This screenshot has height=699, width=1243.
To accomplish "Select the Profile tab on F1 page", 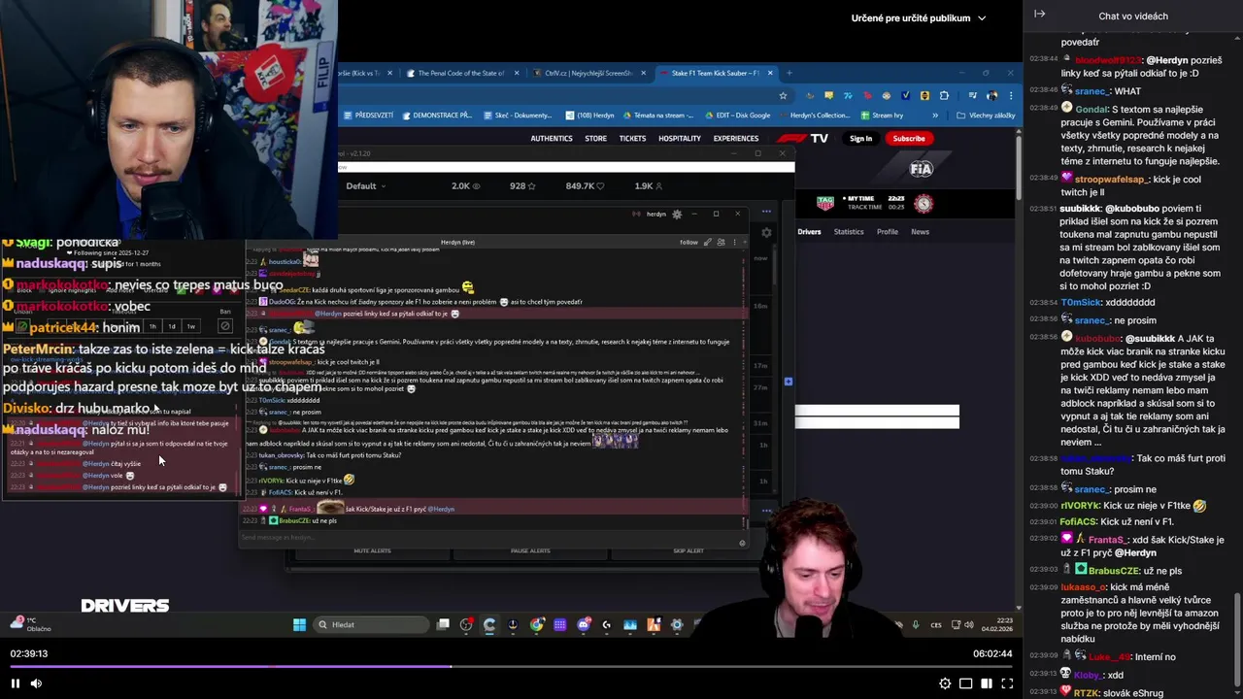I will (888, 231).
